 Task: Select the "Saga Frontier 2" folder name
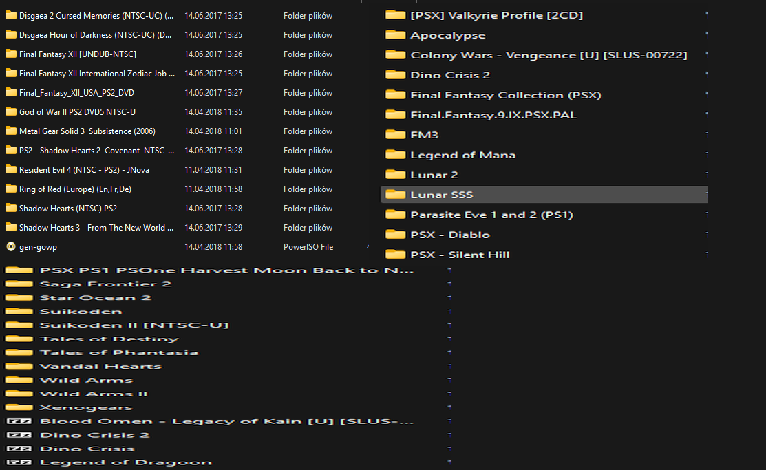(105, 284)
